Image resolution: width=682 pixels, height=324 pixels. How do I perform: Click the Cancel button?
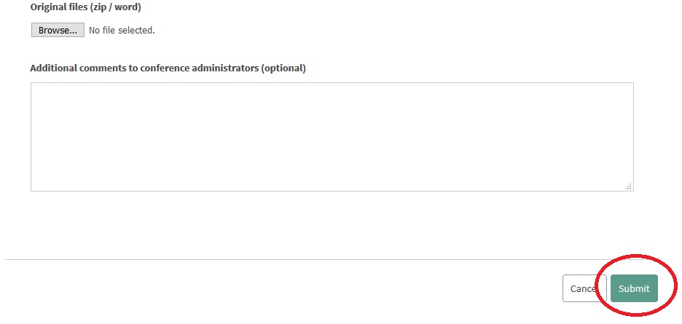coord(584,288)
